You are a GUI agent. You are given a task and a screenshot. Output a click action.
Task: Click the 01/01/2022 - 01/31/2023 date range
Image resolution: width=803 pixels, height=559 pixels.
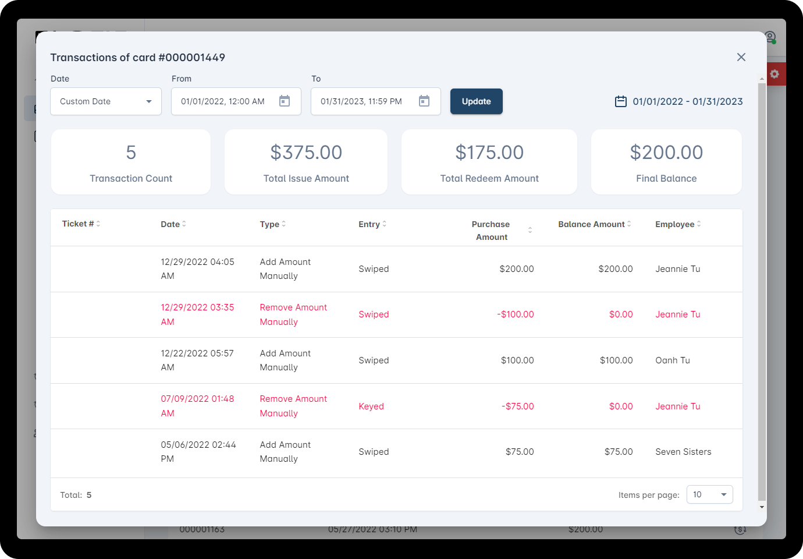(x=679, y=101)
